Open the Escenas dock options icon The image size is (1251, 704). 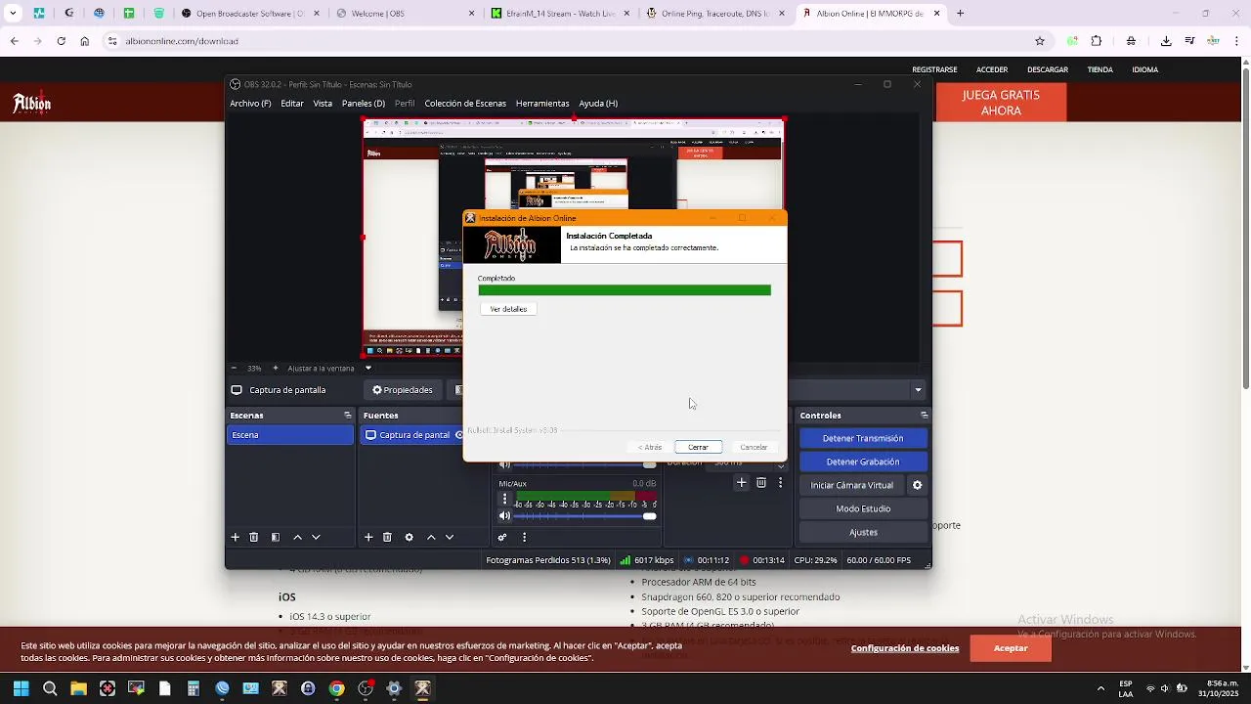tap(347, 416)
